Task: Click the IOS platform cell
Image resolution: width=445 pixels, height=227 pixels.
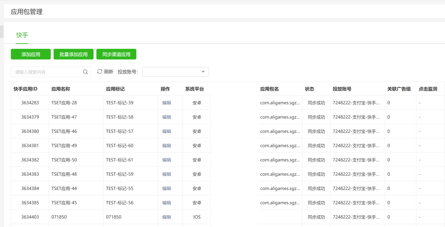Action: [197, 217]
